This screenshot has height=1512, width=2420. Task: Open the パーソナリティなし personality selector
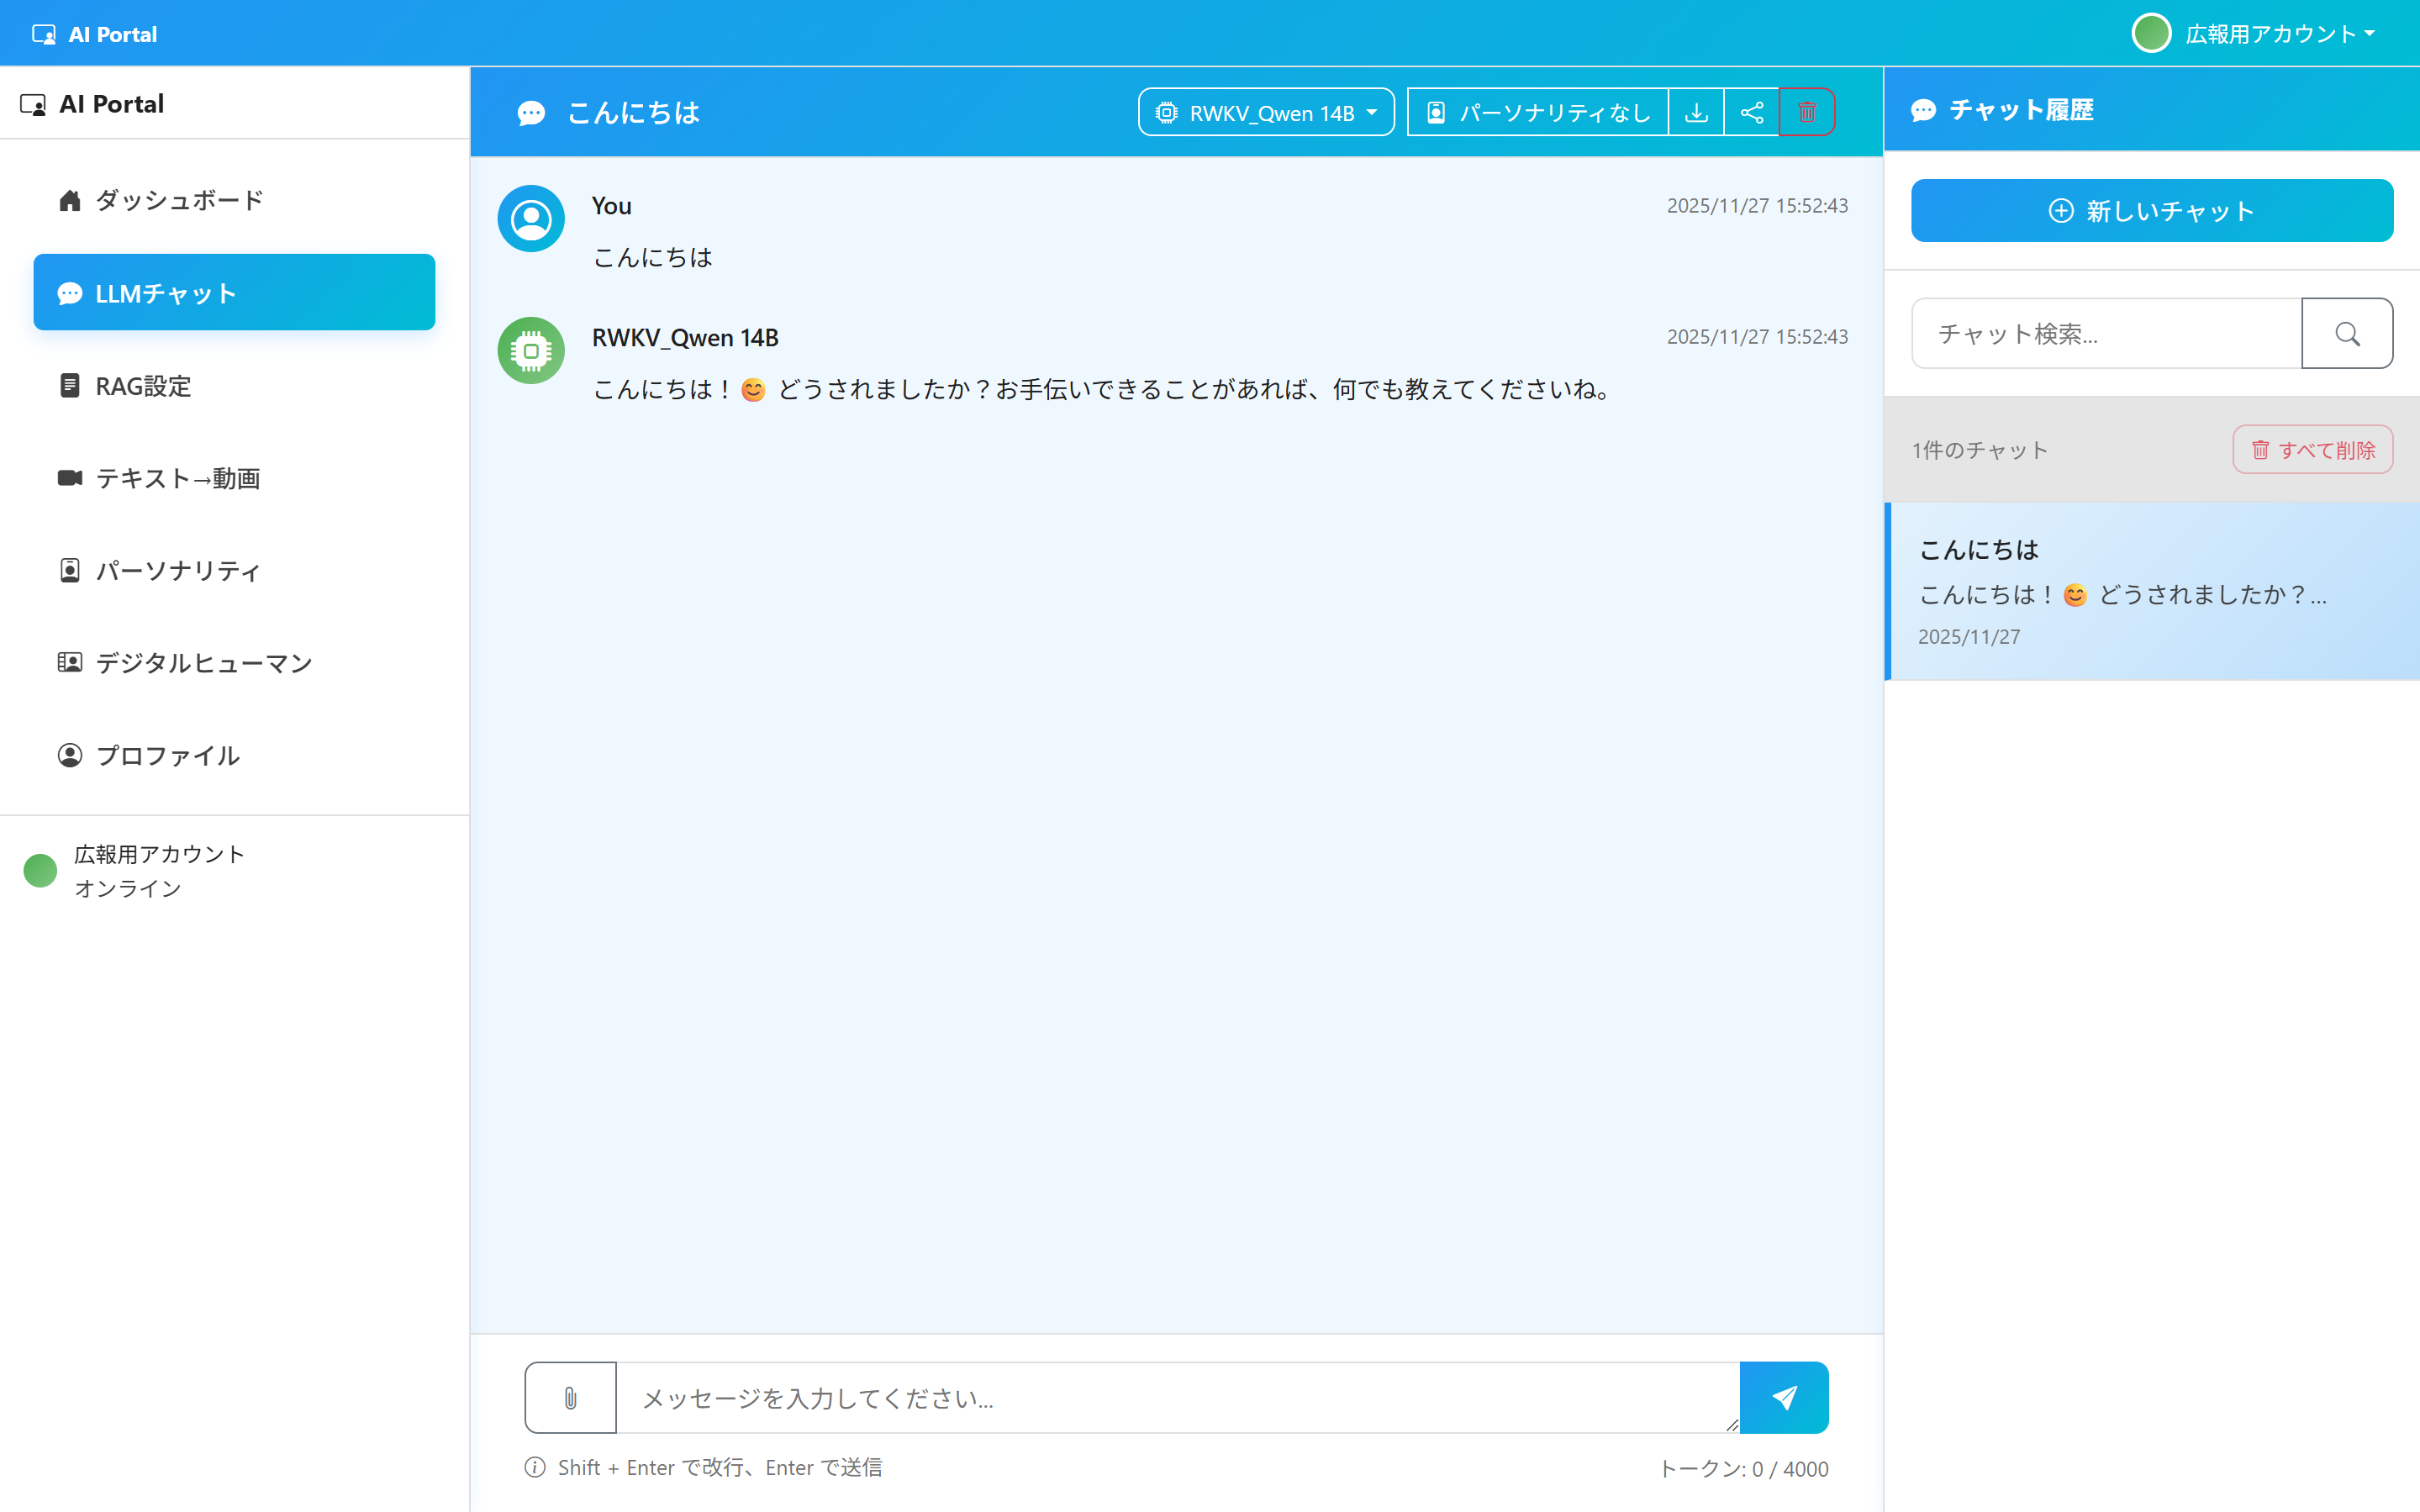click(1537, 111)
